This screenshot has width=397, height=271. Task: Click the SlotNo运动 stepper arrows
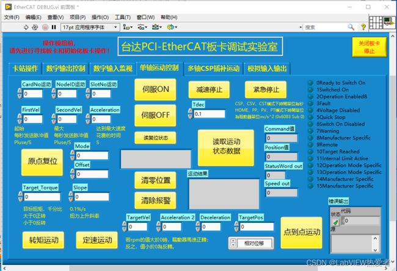[88, 93]
